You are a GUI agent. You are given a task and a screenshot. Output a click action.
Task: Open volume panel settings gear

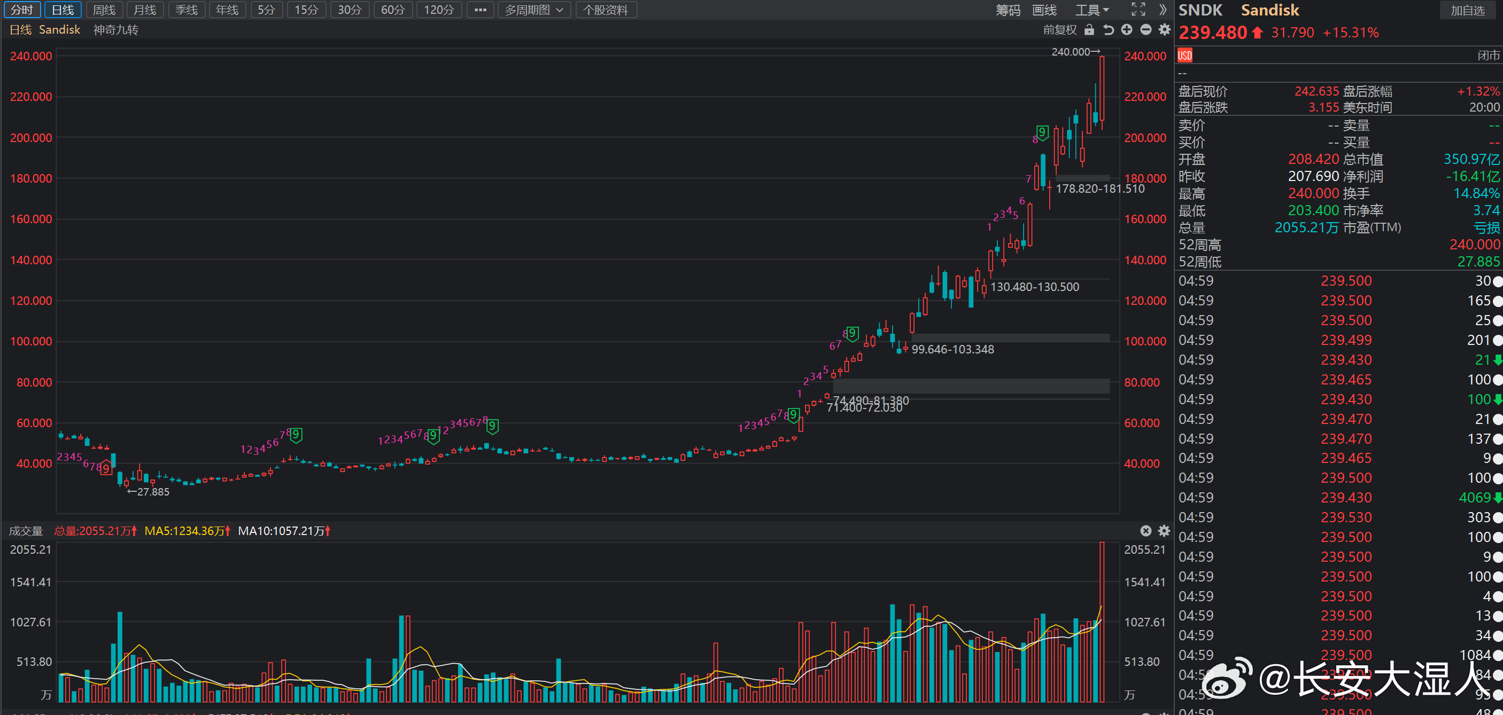(x=1164, y=531)
